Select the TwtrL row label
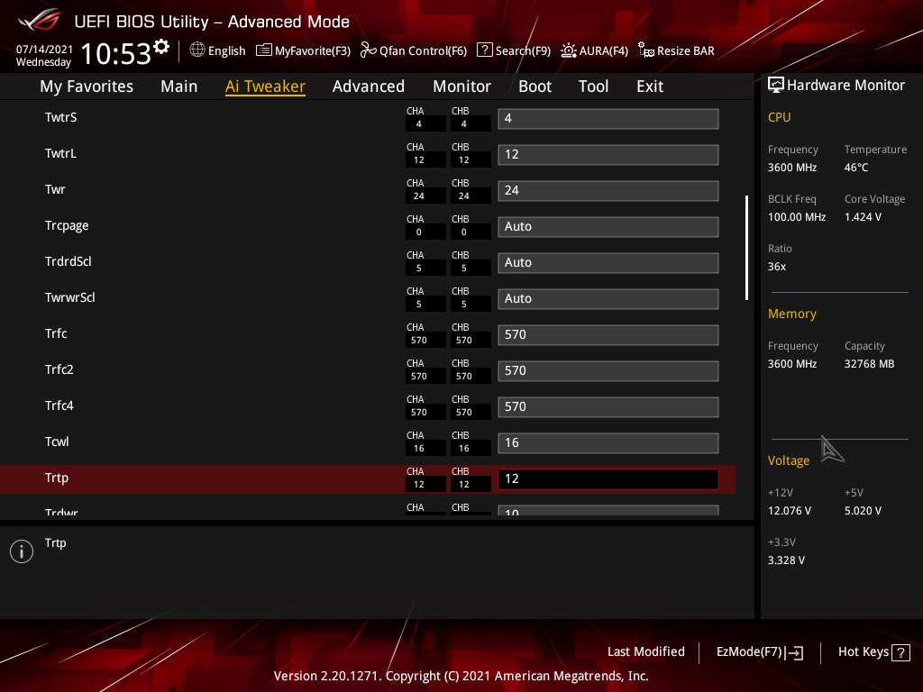 click(60, 153)
